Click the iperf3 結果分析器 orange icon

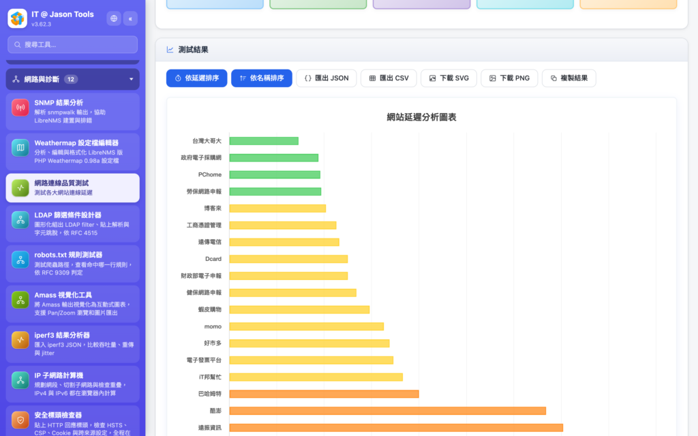[20, 340]
